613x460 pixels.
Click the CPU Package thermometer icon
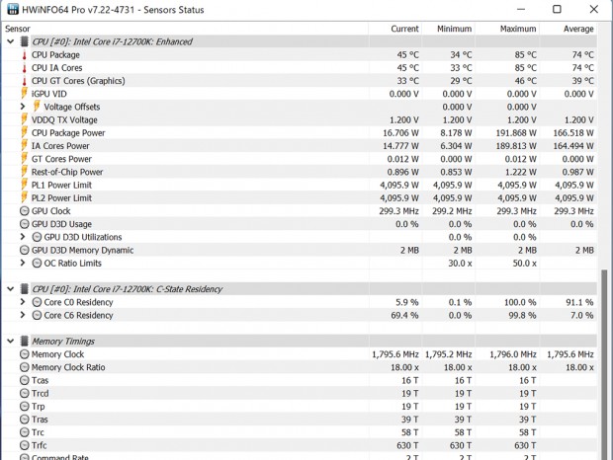(24, 55)
